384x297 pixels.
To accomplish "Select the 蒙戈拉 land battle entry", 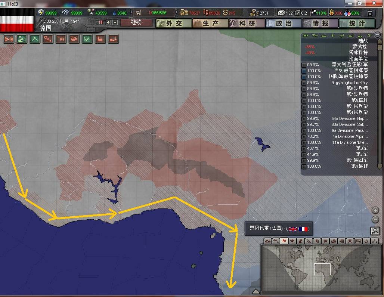I will tap(338, 47).
